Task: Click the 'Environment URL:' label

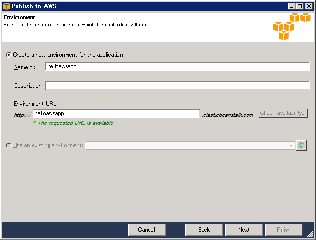Action: click(35, 104)
